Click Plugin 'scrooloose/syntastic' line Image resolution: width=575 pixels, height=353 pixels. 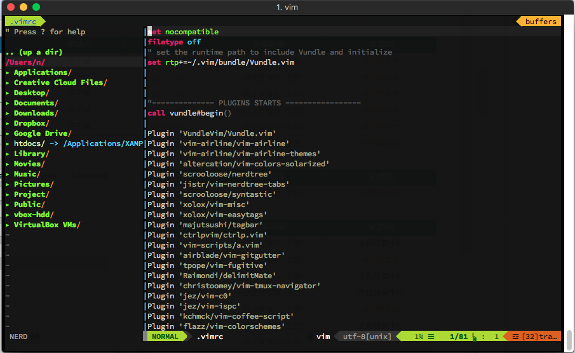point(212,194)
